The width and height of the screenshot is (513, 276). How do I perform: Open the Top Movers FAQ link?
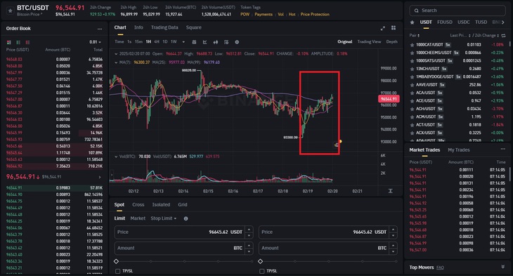[440, 268]
